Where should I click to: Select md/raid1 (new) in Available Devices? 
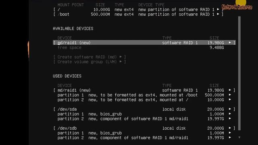pyautogui.click(x=144, y=43)
